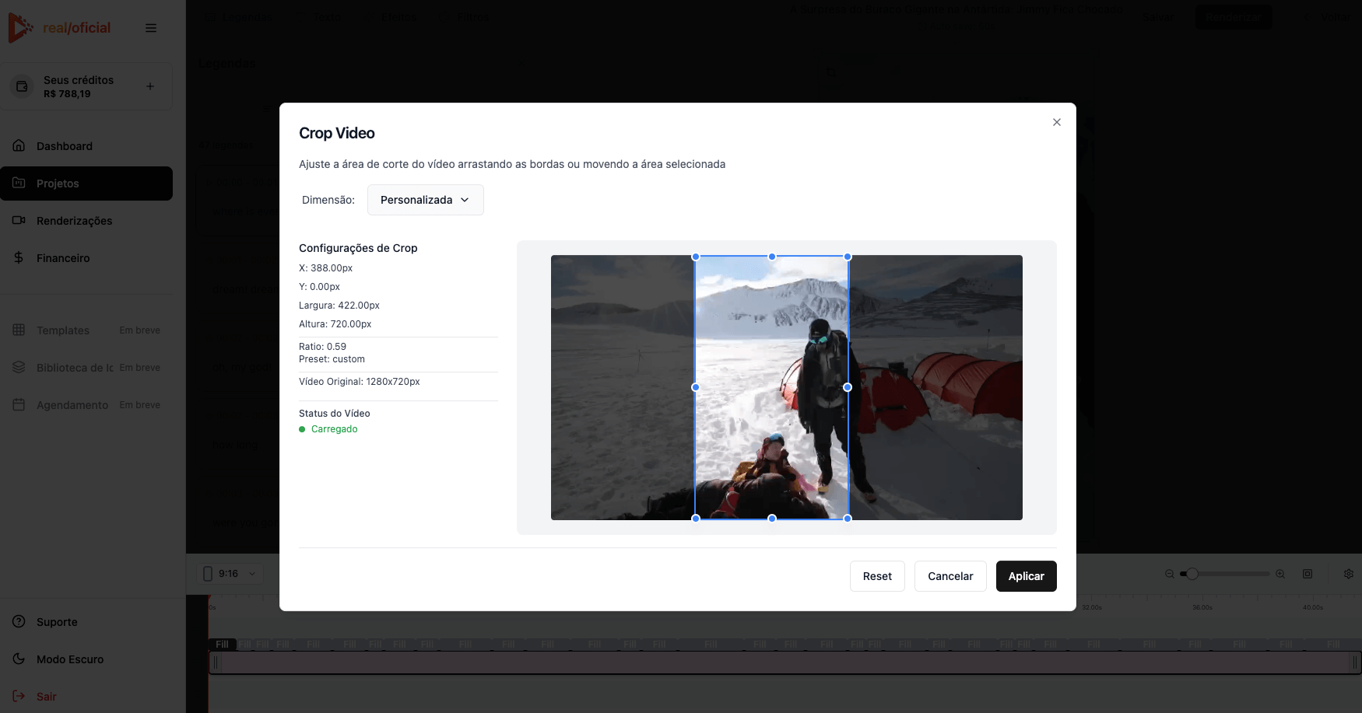Viewport: 1362px width, 713px height.
Task: Click the right trim handle of timeline track
Action: click(1354, 662)
